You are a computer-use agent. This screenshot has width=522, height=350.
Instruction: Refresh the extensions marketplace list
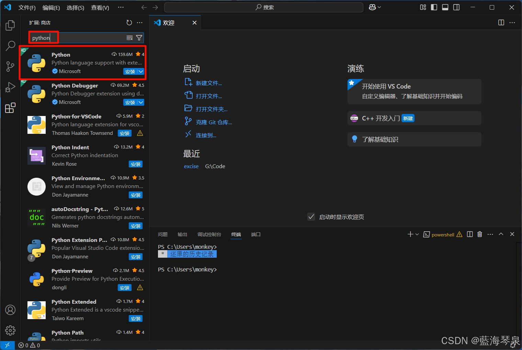[129, 23]
